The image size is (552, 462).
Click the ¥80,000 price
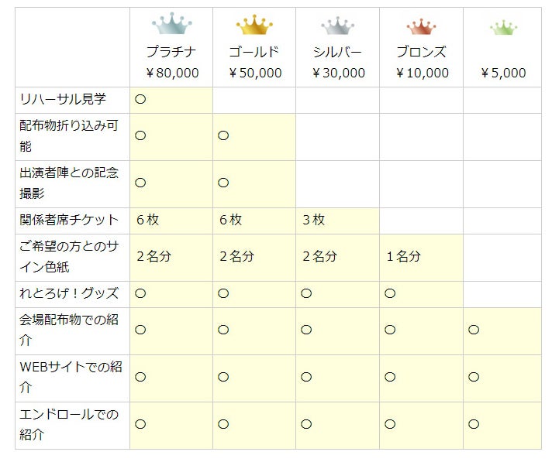tap(171, 74)
